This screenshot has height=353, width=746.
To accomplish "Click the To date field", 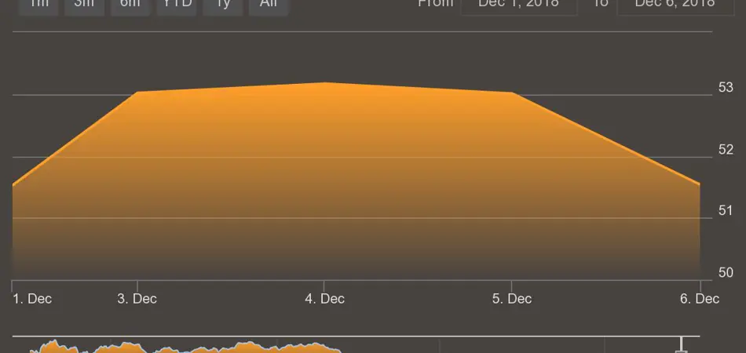I will coord(675,5).
